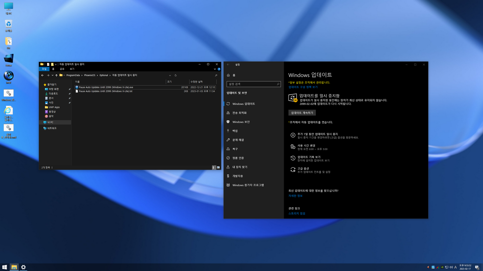Select 문제 해결 in Settings sidebar
Image resolution: width=483 pixels, height=271 pixels.
pyautogui.click(x=253, y=140)
